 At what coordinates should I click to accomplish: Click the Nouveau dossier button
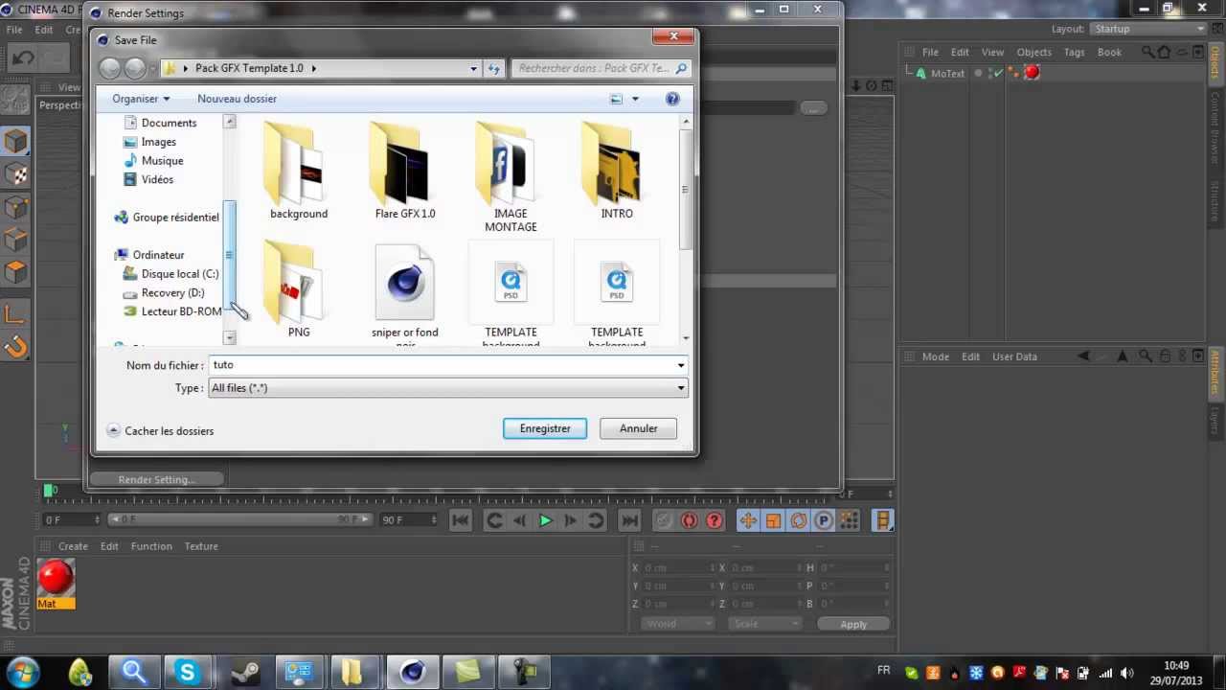(237, 99)
